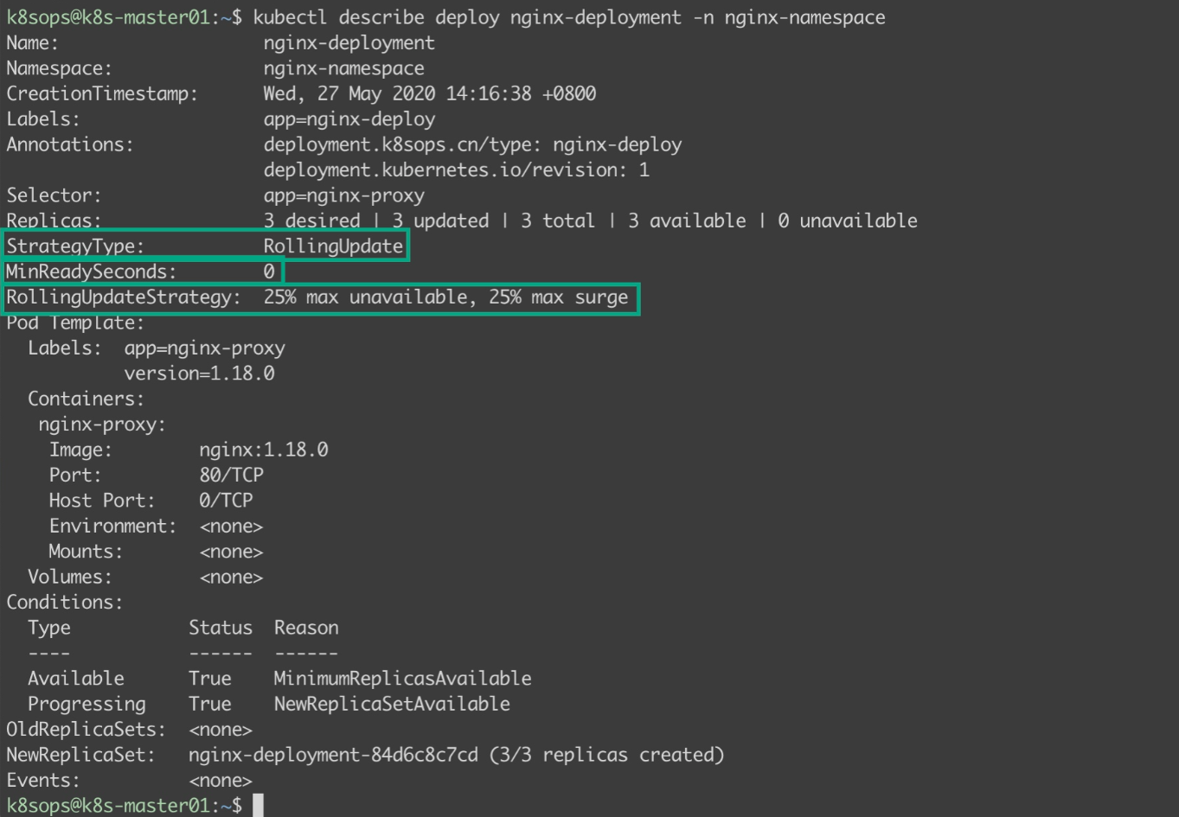Click the deployment.k8sops.cn/type annotation
This screenshot has width=1179, height=817.
(x=472, y=144)
